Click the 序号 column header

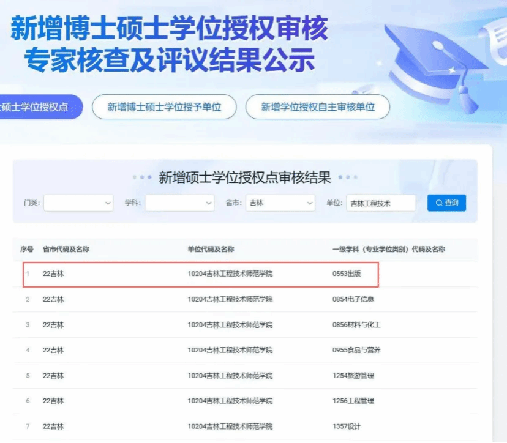(27, 249)
